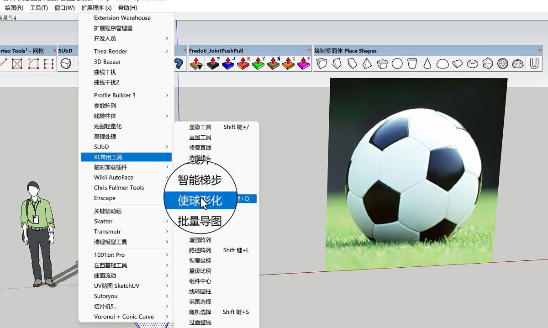
Task: Open the 绘图(R) menu
Action: [x=14, y=8]
